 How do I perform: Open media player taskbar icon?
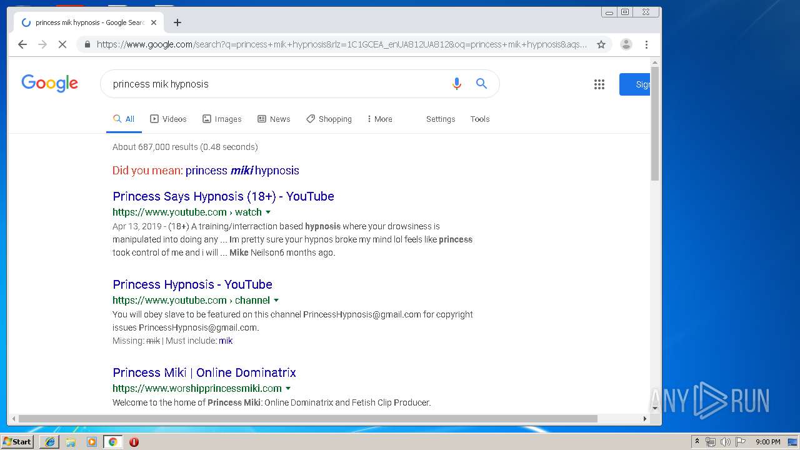tap(92, 442)
